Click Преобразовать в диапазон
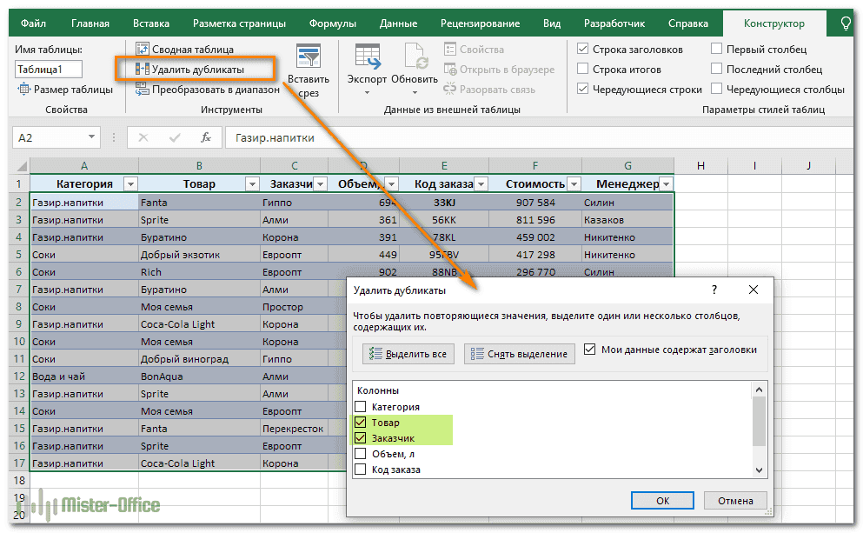863x533 pixels. click(207, 89)
